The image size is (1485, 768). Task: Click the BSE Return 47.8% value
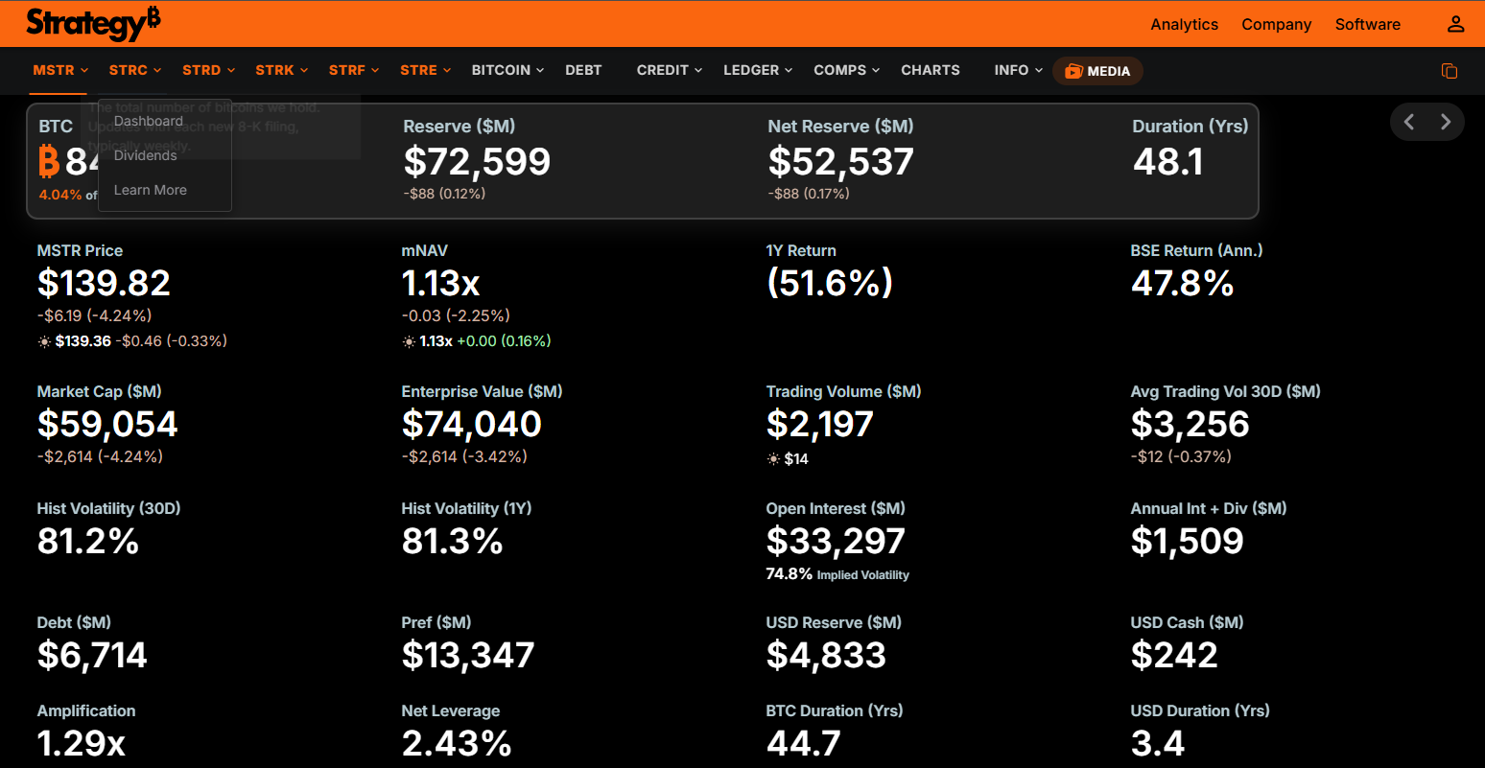pyautogui.click(x=1182, y=283)
